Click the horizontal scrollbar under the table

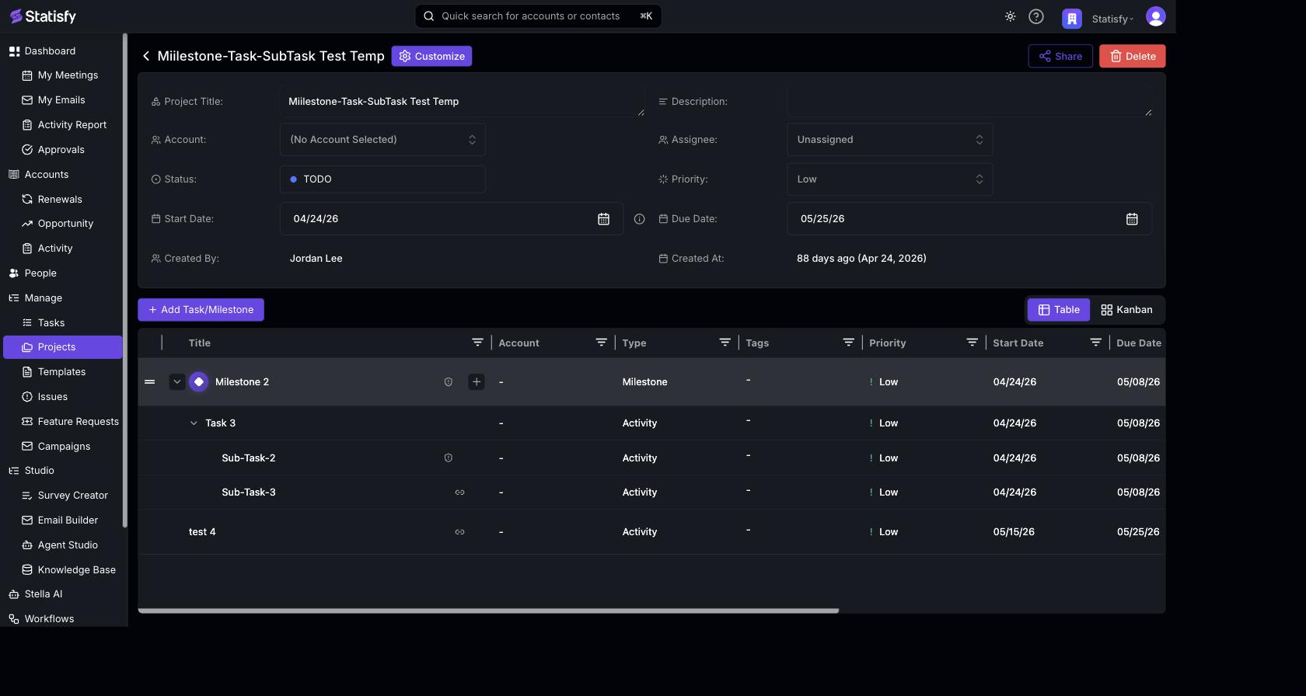pyautogui.click(x=488, y=611)
